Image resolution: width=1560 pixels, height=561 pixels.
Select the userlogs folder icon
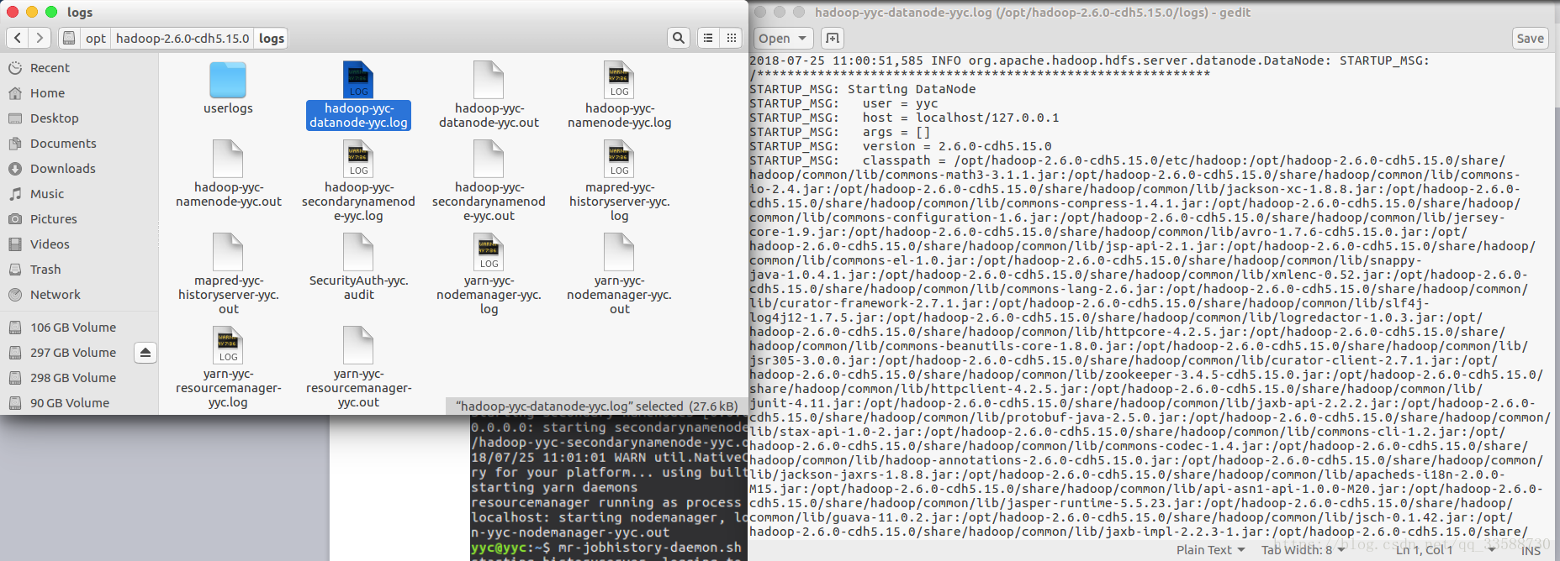point(228,80)
